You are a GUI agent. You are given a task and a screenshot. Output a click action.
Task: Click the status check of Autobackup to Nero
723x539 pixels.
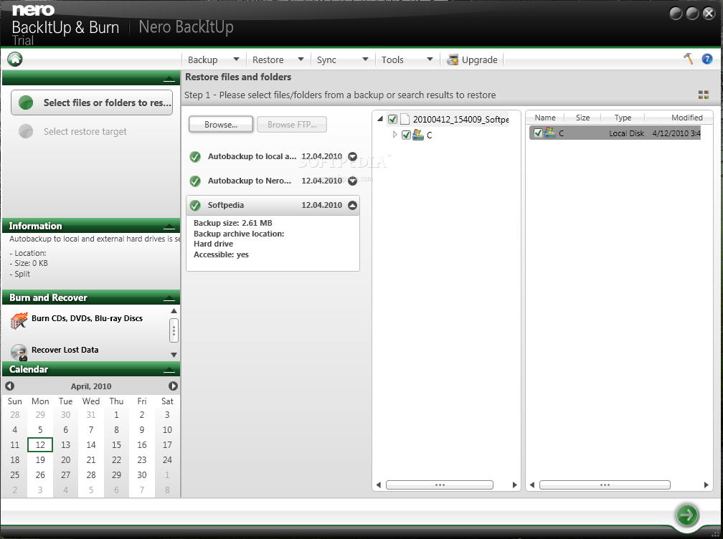(x=195, y=181)
